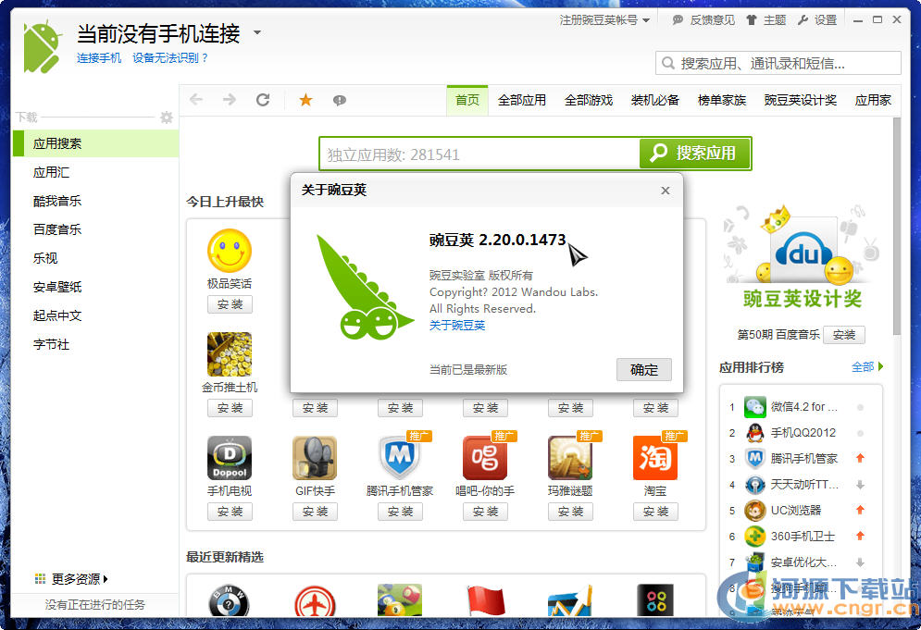Image resolution: width=921 pixels, height=630 pixels.
Task: Select 百度音乐 in the sidebar
Action: 95,229
